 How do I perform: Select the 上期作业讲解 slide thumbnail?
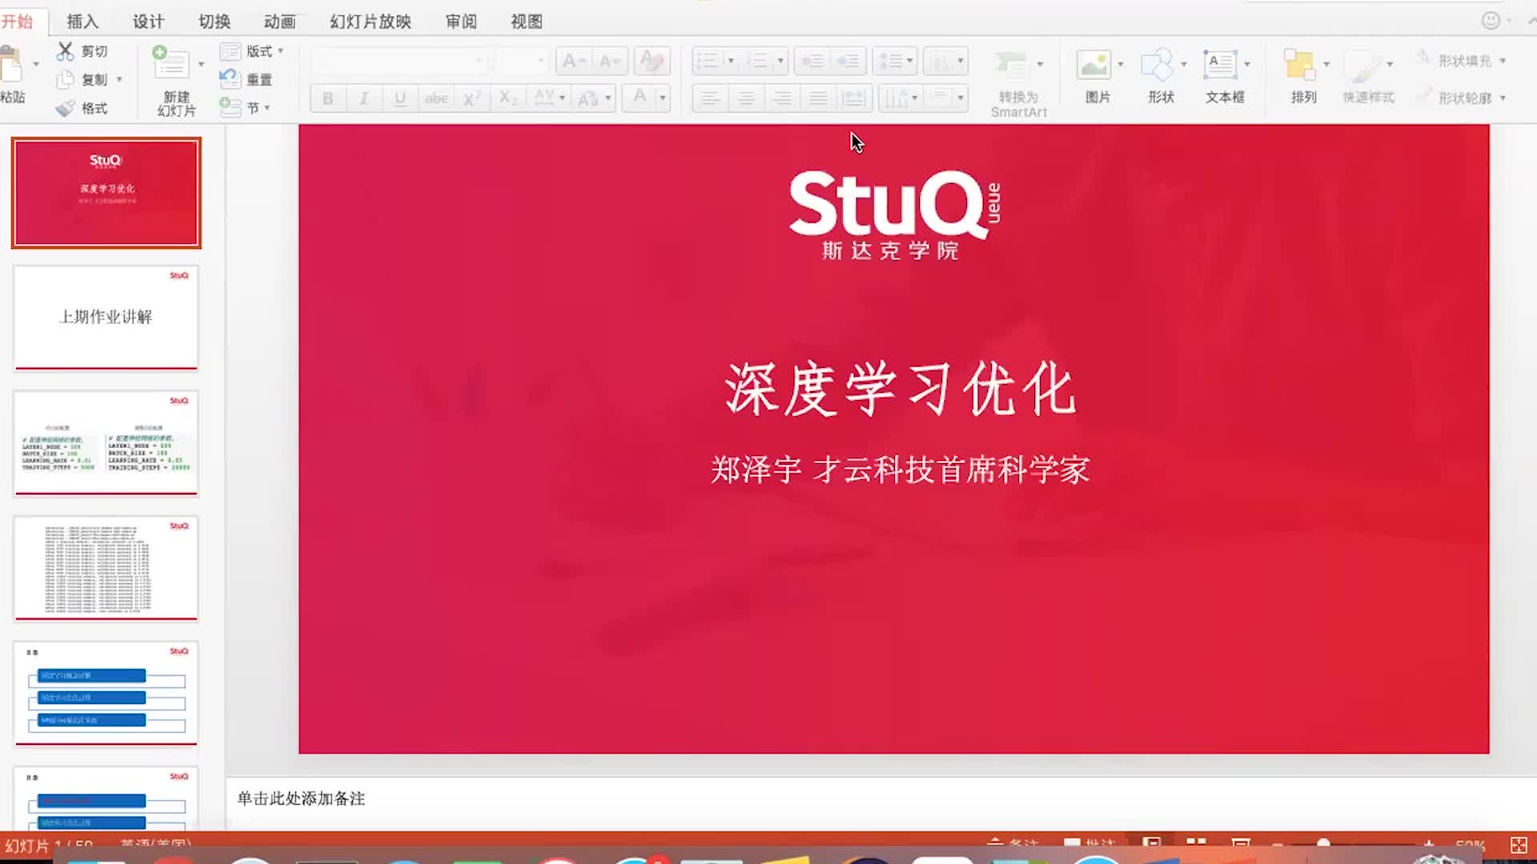105,317
